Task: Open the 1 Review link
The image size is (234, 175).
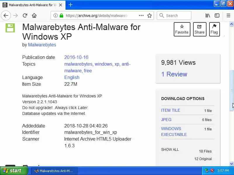Action: (x=174, y=74)
